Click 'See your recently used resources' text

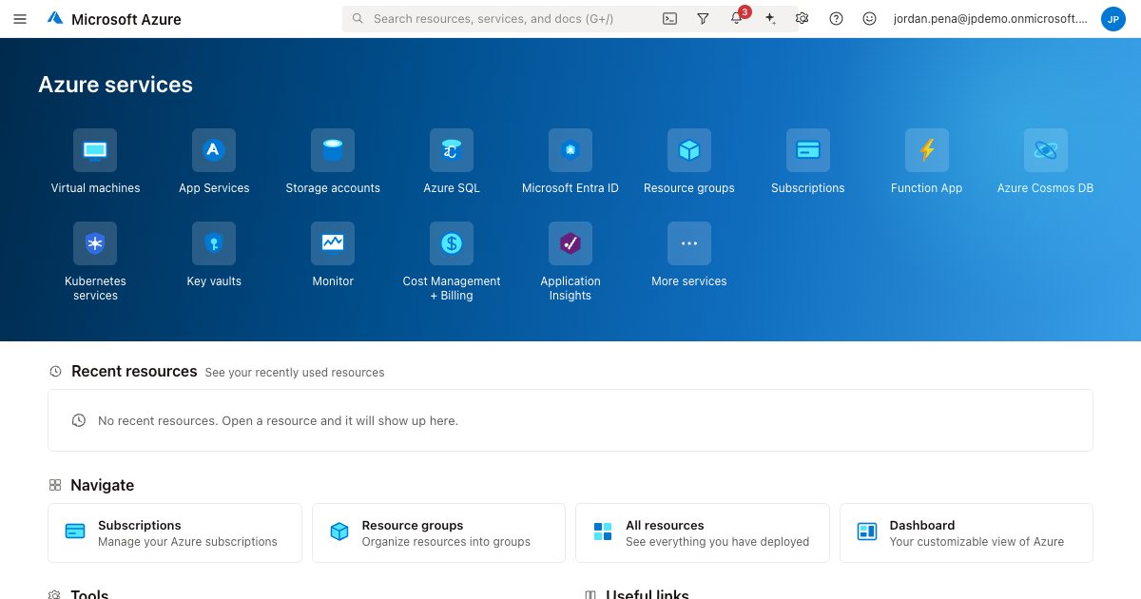pos(295,373)
